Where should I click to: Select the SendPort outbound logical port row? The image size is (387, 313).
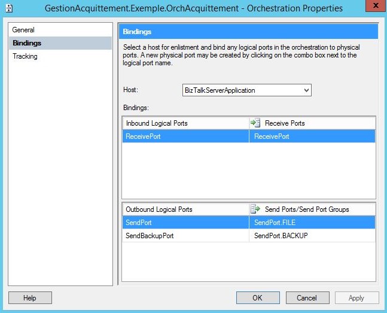point(185,223)
